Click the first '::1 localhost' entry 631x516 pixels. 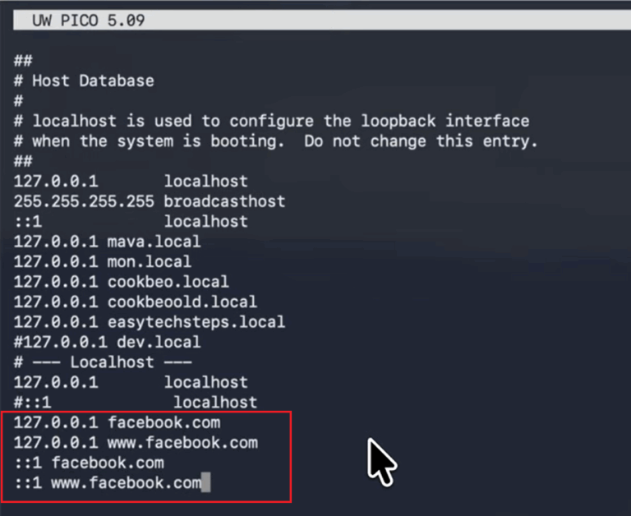point(131,222)
